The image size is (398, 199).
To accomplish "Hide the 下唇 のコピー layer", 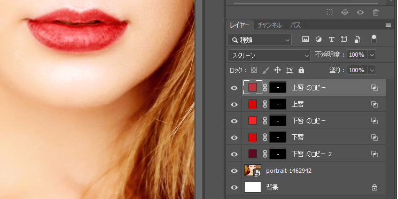I will click(x=234, y=121).
